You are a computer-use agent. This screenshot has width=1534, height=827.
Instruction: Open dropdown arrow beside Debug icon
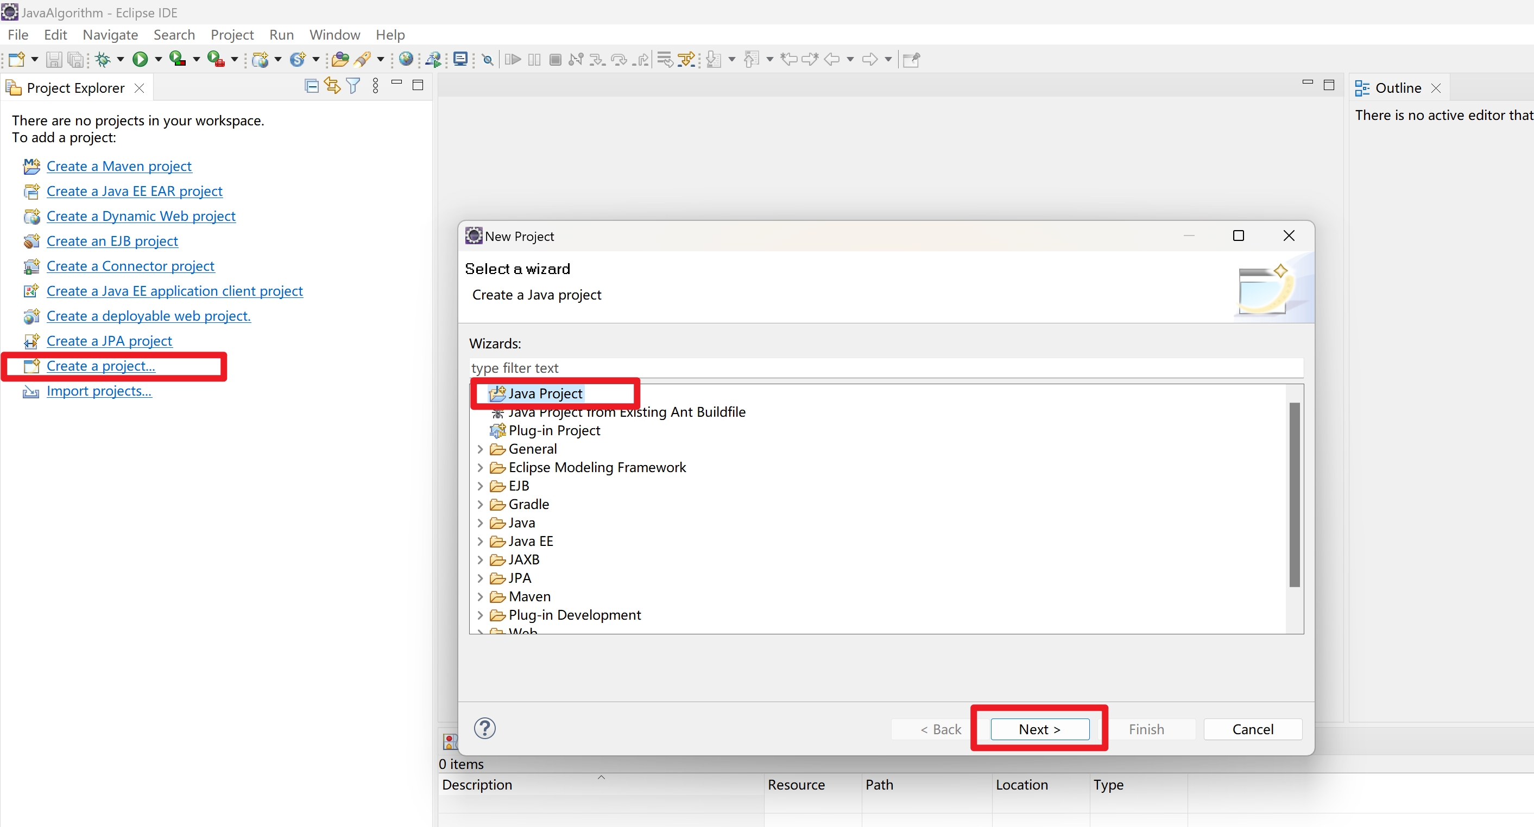click(121, 59)
